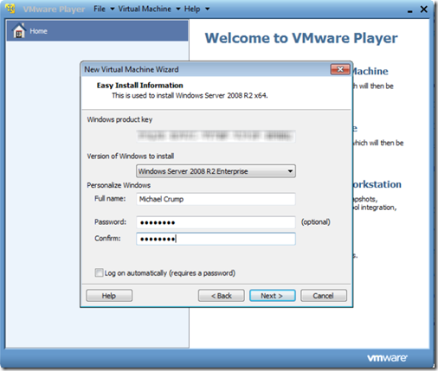
Task: Expand the Help menu dropdown arrow
Action: tap(207, 10)
